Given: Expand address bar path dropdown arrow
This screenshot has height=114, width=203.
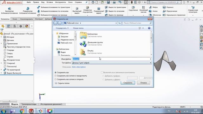Looking at the screenshot, I should click(116, 23).
